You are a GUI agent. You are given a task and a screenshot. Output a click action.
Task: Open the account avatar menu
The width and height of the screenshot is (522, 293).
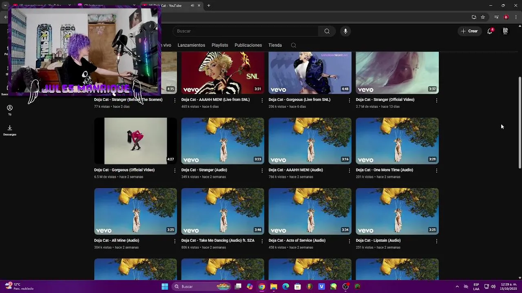505,31
